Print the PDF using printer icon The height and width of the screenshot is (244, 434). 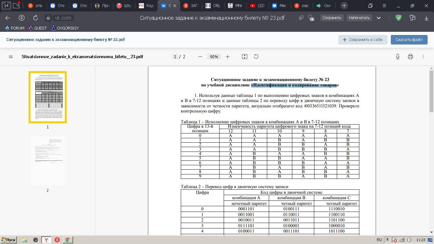tap(410, 57)
